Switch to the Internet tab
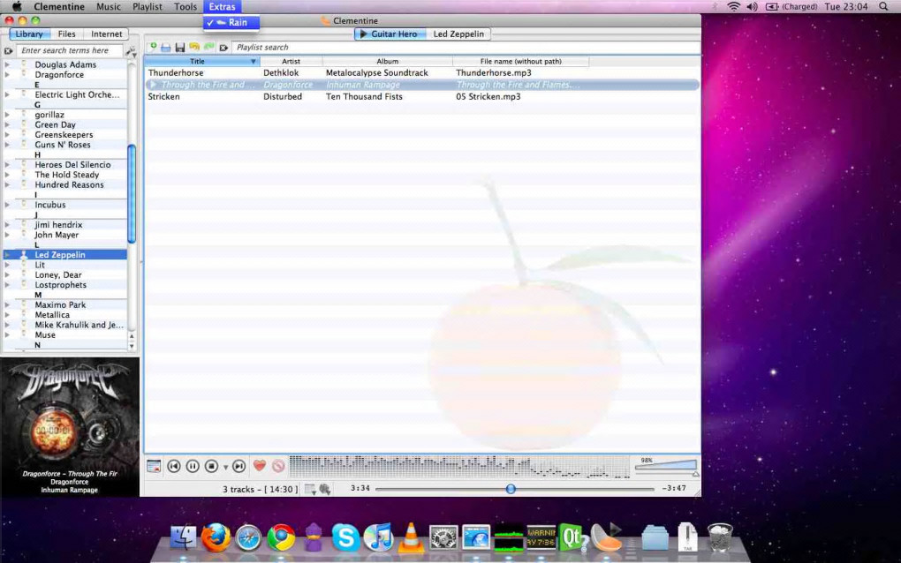Image resolution: width=901 pixels, height=563 pixels. coord(106,34)
